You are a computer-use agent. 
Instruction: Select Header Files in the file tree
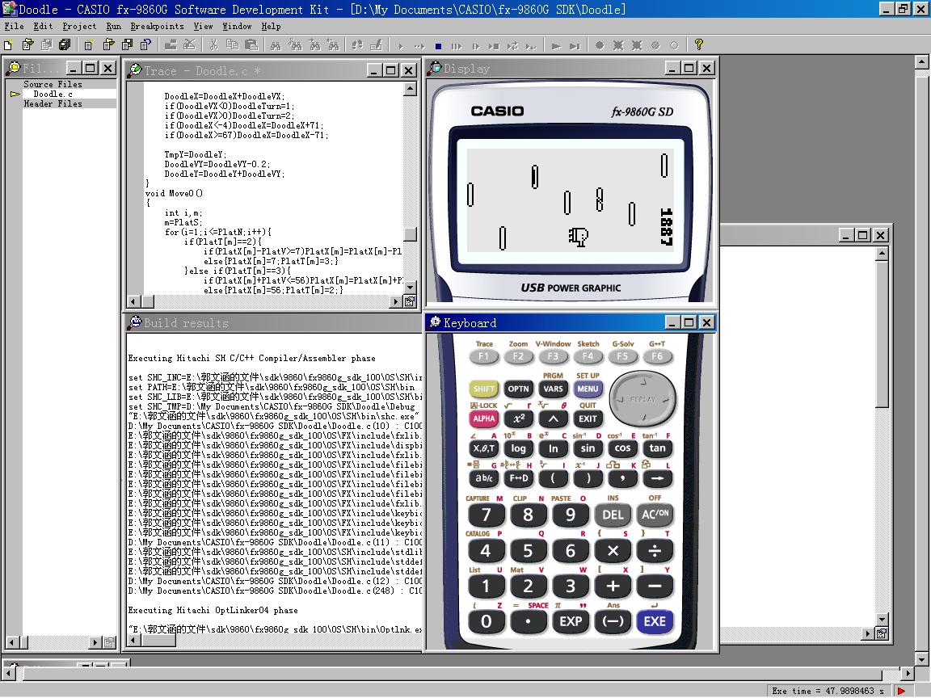[x=53, y=103]
